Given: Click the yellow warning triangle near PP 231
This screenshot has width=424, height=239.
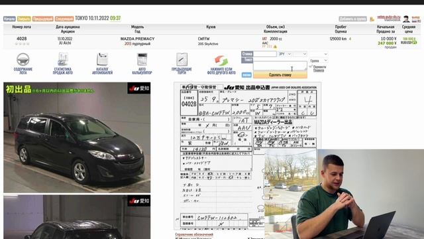Looking at the screenshot, I should point(276,46).
